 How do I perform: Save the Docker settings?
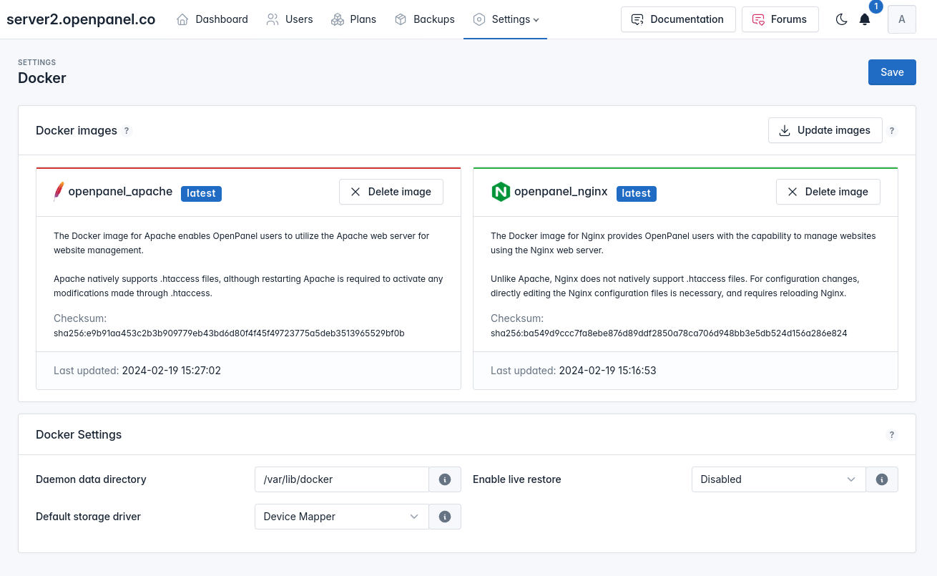[x=892, y=72]
